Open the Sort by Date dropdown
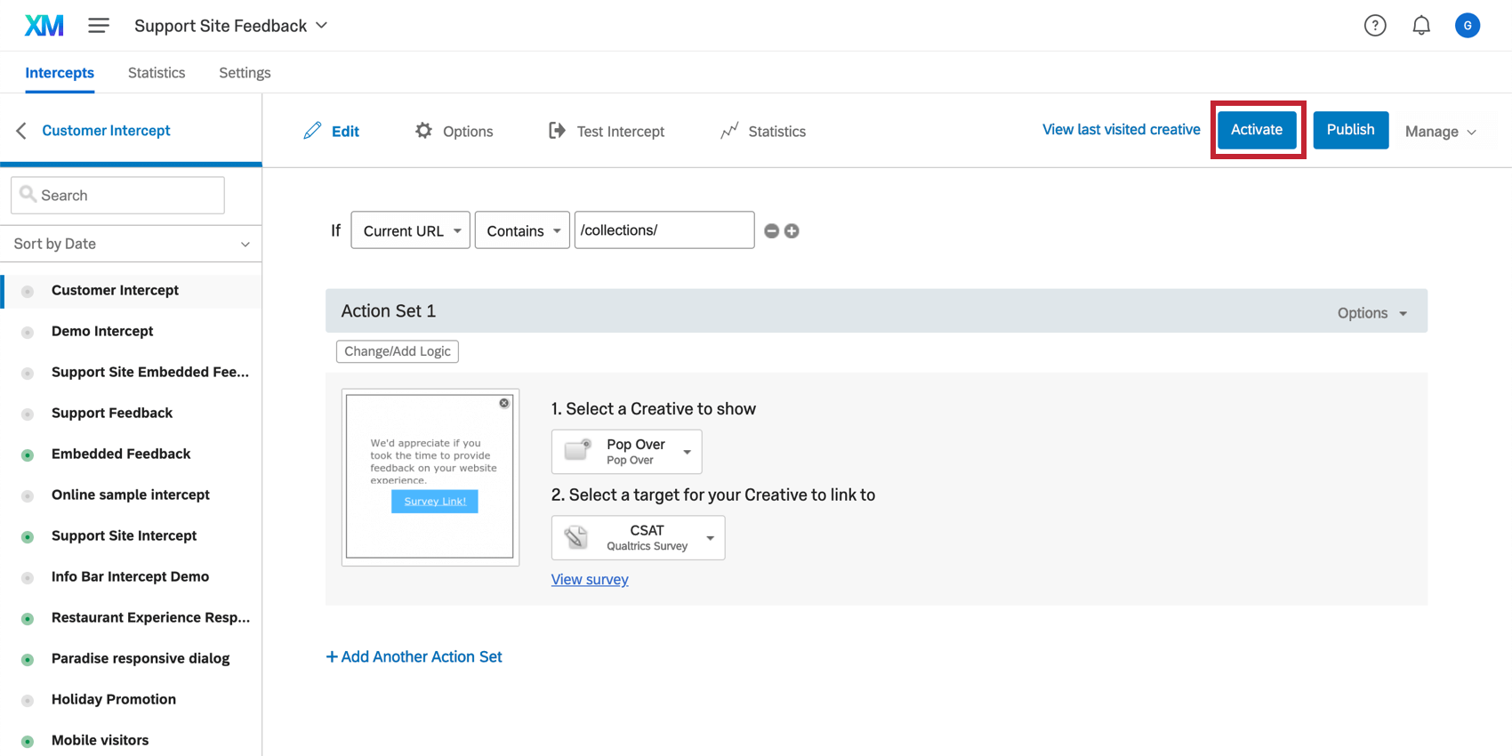Viewport: 1512px width, 756px height. [x=131, y=244]
